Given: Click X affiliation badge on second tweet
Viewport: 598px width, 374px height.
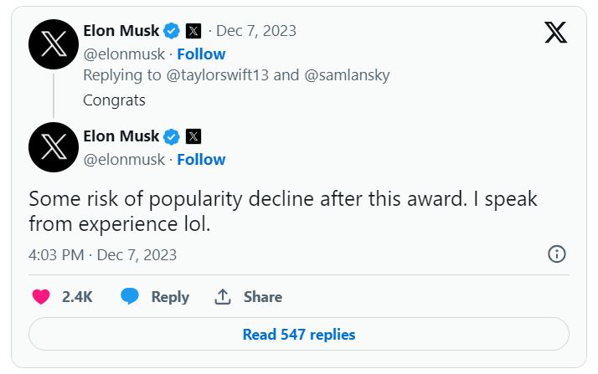Looking at the screenshot, I should [193, 136].
